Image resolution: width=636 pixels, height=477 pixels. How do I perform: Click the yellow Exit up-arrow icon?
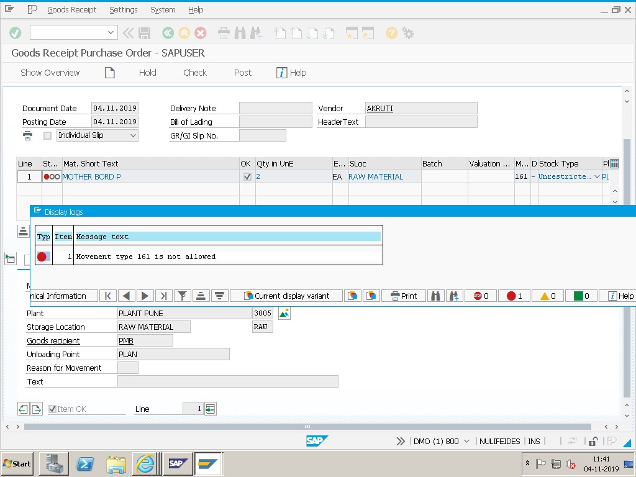coord(184,33)
